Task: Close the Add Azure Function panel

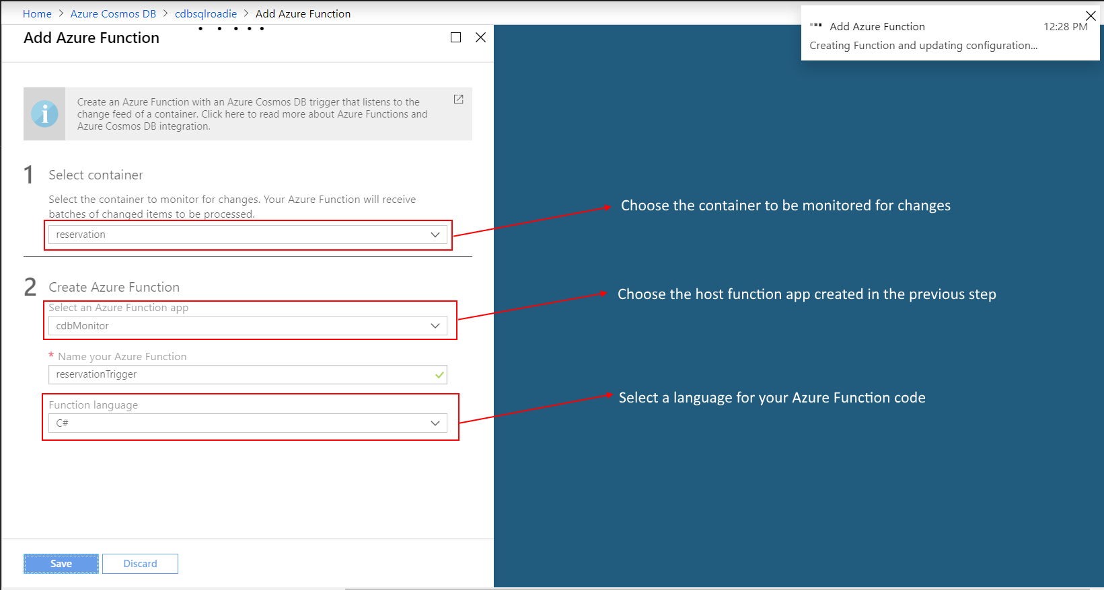Action: coord(480,38)
